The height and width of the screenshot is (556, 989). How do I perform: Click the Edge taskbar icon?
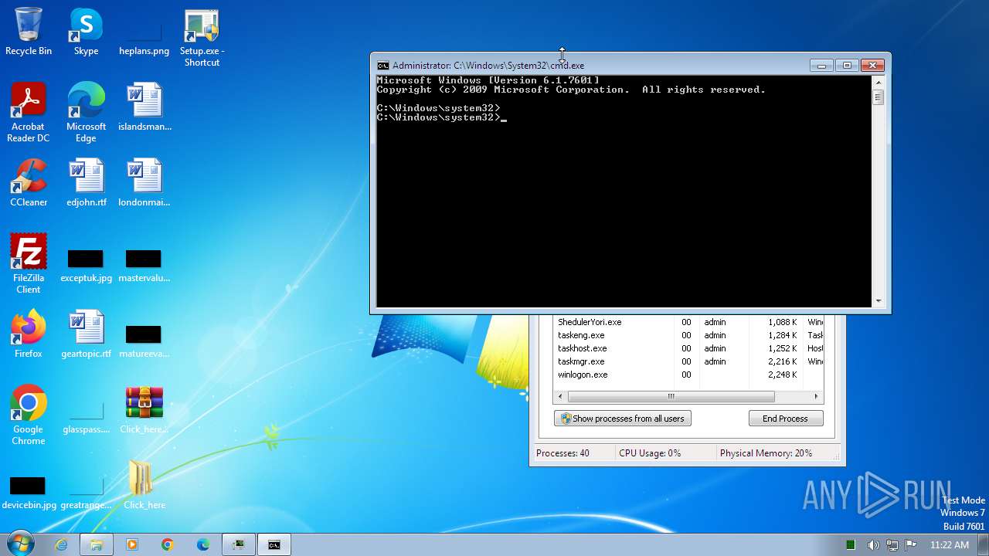pos(202,544)
